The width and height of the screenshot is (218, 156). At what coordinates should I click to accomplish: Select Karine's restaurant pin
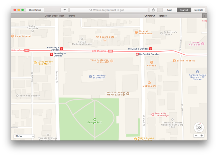[152, 62]
